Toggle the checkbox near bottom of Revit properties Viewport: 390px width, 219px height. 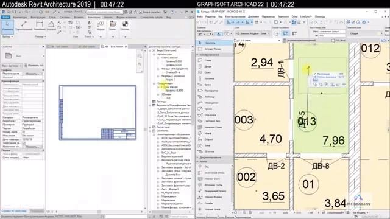tap(24, 143)
